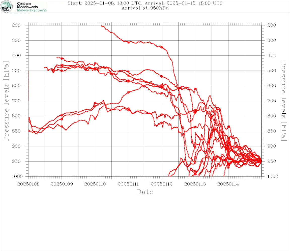
Task: Click the 20250114 date label
Action: point(228,184)
